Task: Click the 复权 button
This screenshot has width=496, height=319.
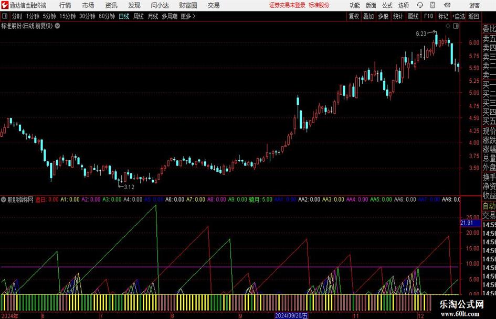Action: point(354,16)
